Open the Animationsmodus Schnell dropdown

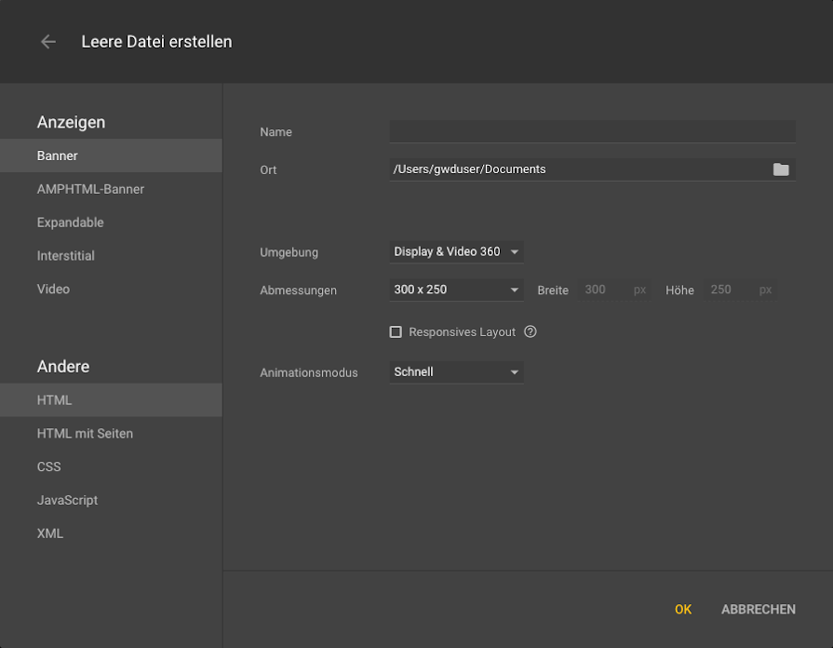456,372
